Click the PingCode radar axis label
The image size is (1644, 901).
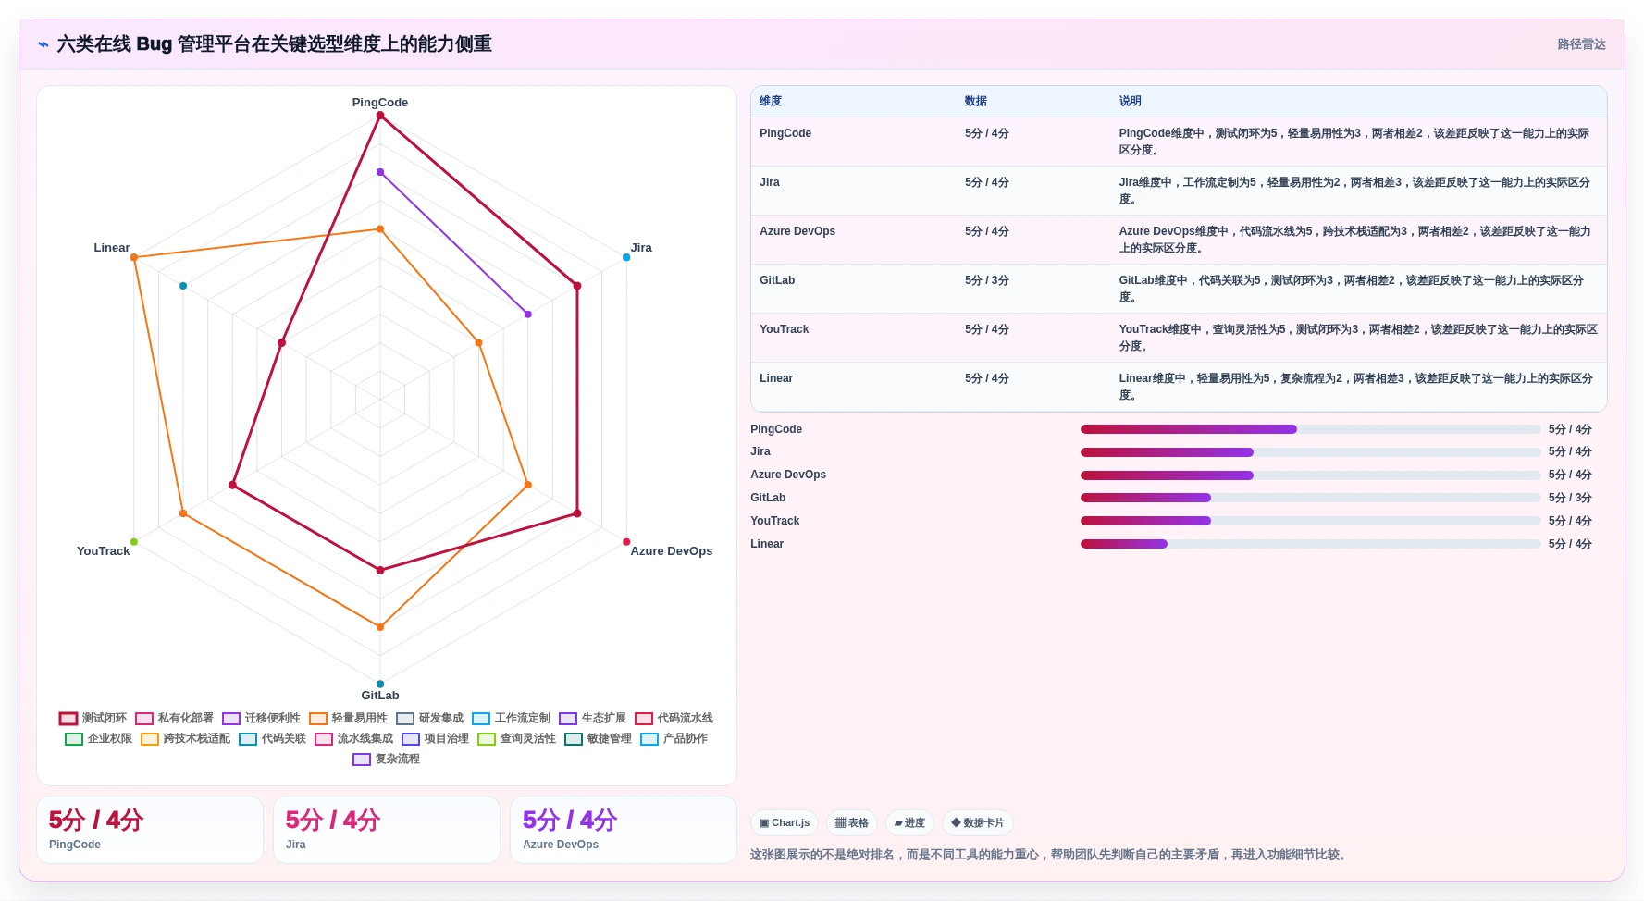pos(380,103)
